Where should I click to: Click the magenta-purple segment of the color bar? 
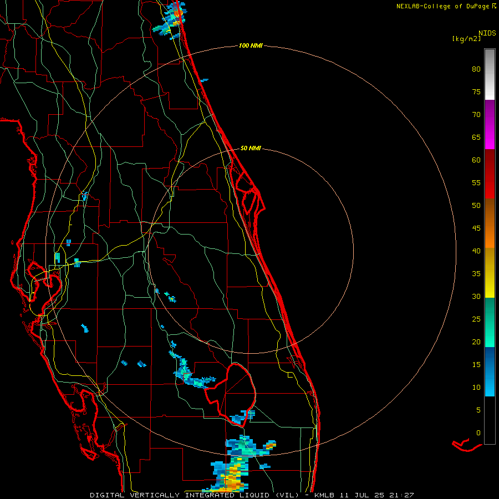coord(490,124)
